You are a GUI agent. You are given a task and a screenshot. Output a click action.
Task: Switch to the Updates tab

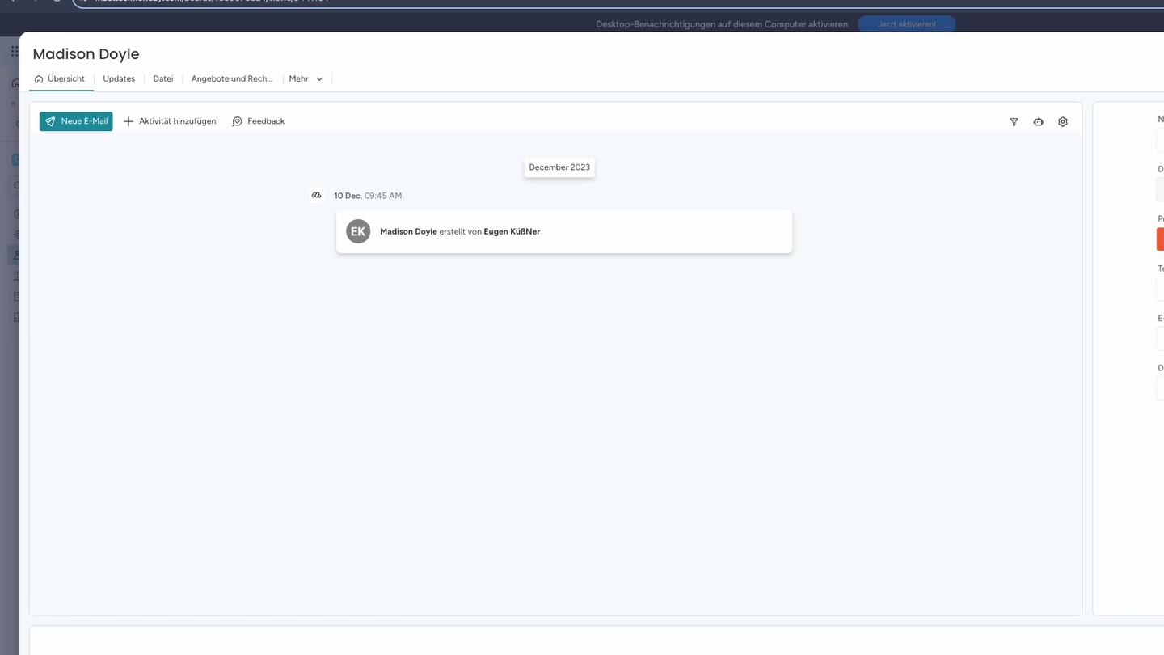coord(118,78)
